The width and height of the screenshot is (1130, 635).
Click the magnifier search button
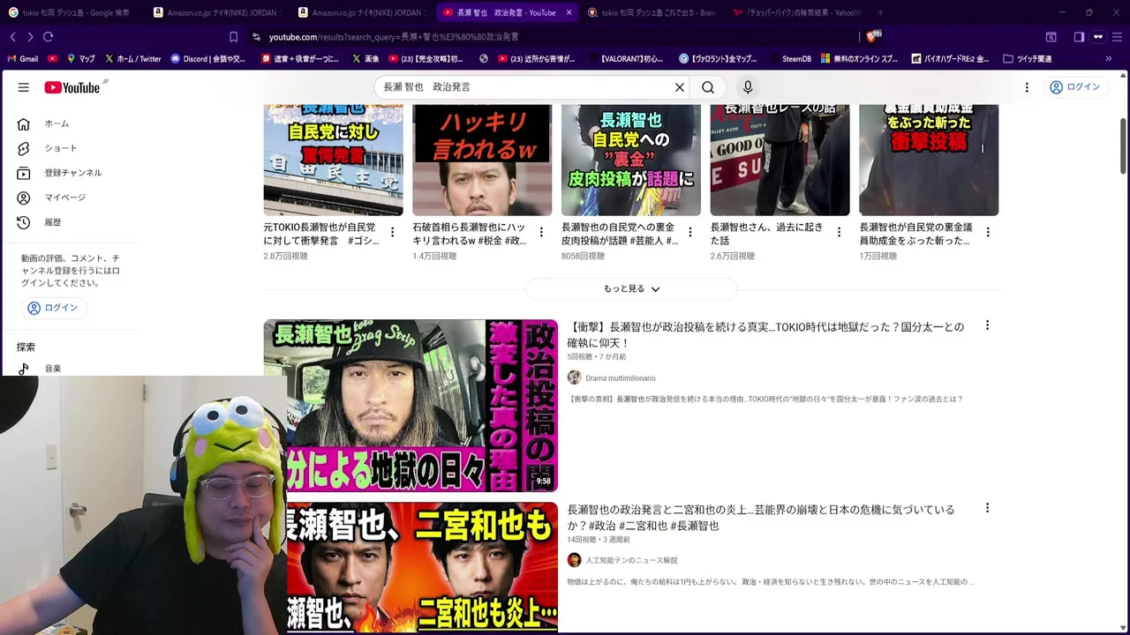click(708, 87)
